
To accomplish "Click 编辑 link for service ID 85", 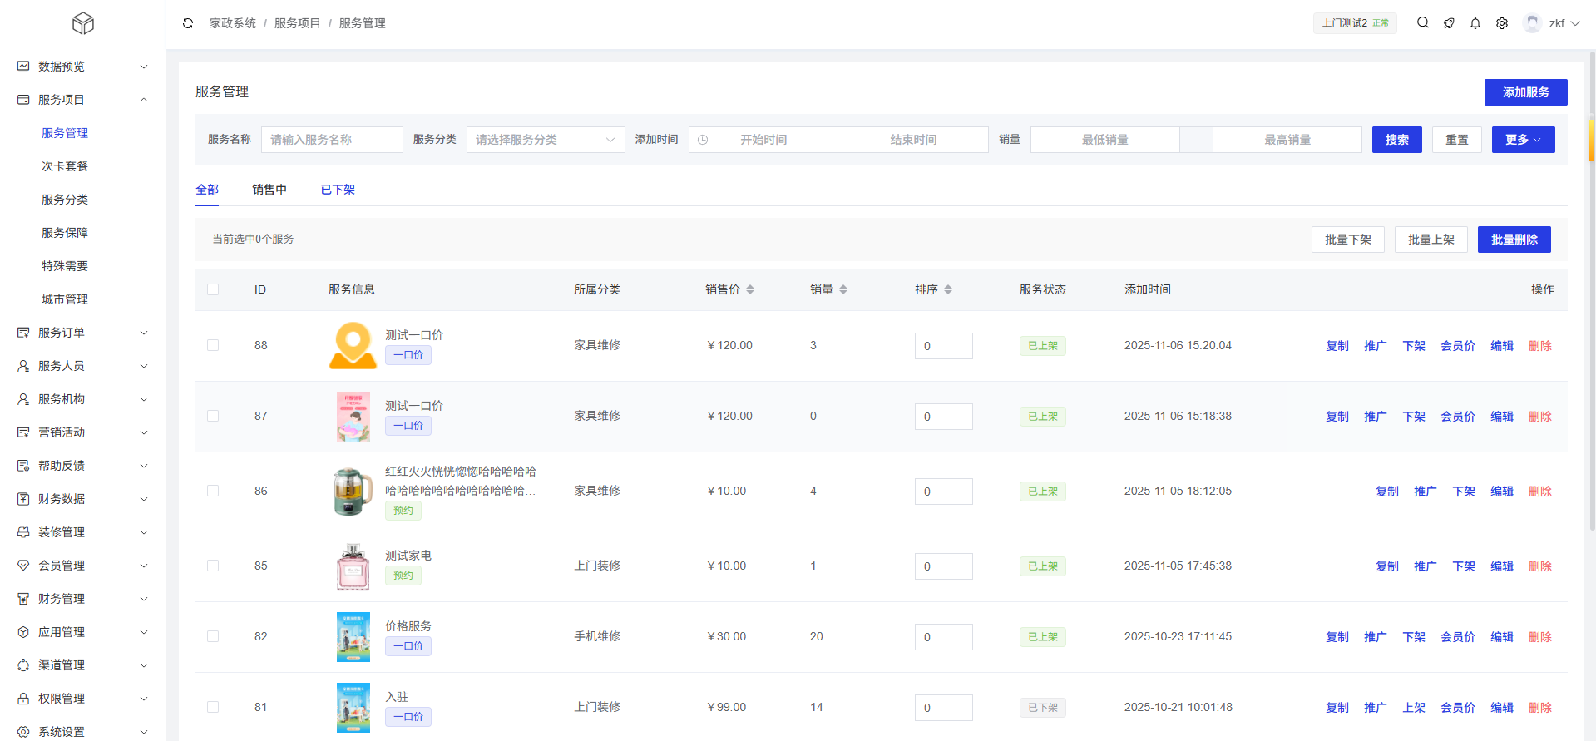I will 1501,566.
